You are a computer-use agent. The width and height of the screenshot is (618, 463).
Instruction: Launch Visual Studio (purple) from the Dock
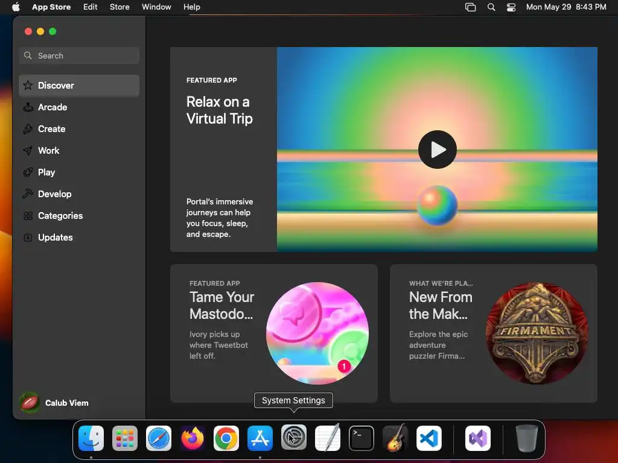pyautogui.click(x=478, y=438)
